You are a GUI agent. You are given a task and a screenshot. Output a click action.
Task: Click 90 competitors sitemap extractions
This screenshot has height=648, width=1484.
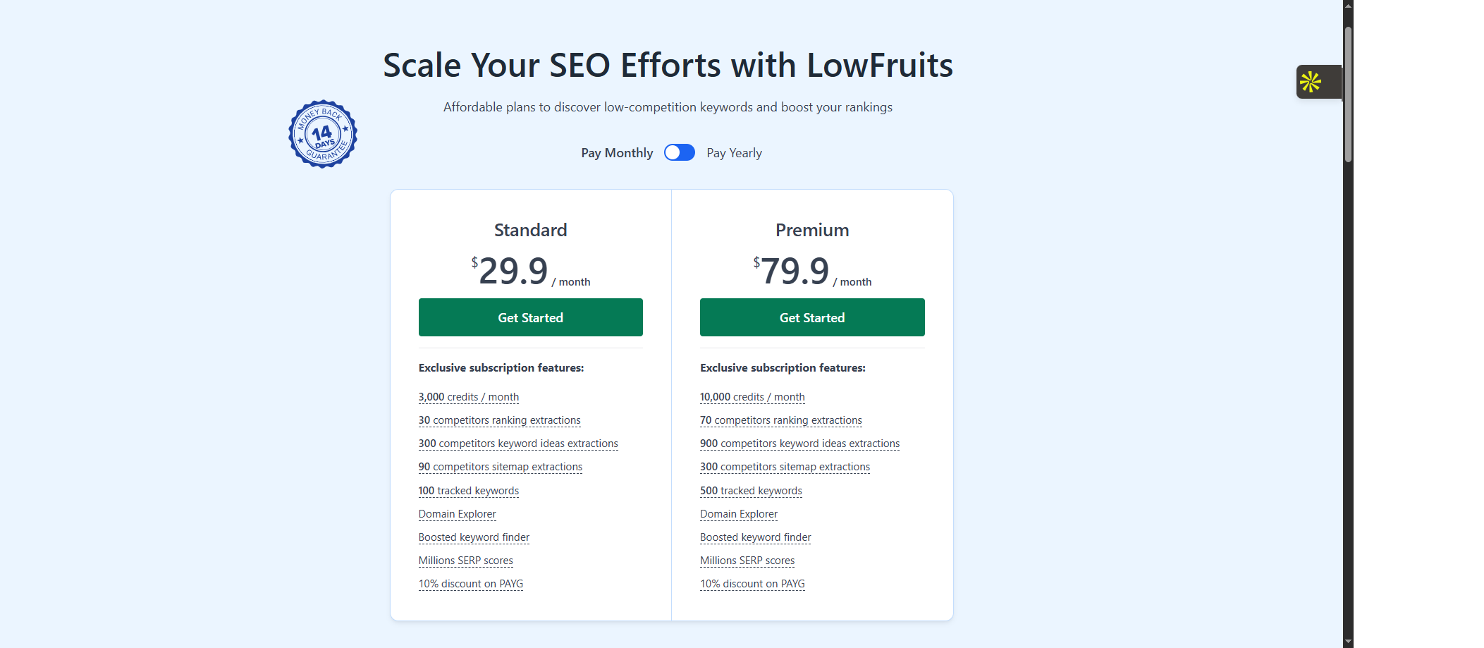501,467
